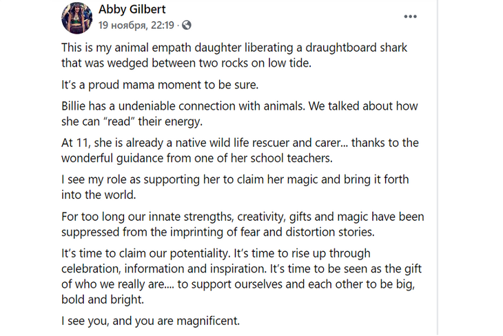Click the Abby Gilbert author name
The width and height of the screenshot is (503, 336).
132,10
